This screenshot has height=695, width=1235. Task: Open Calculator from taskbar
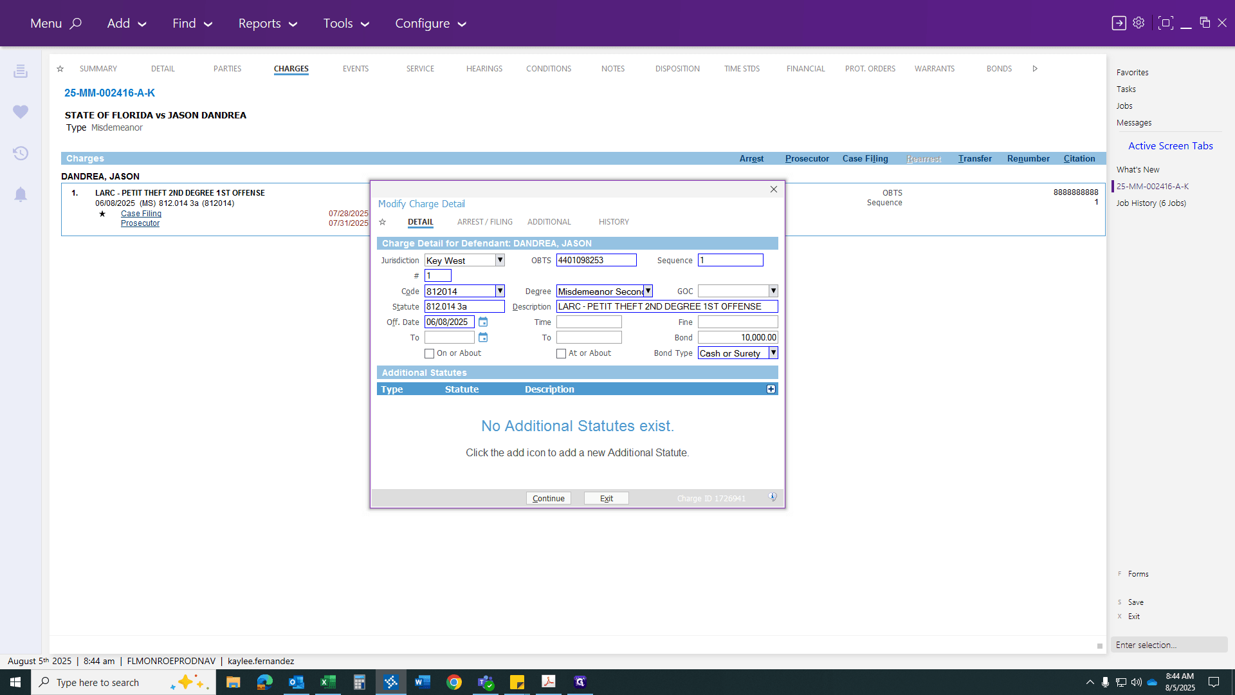click(x=359, y=682)
